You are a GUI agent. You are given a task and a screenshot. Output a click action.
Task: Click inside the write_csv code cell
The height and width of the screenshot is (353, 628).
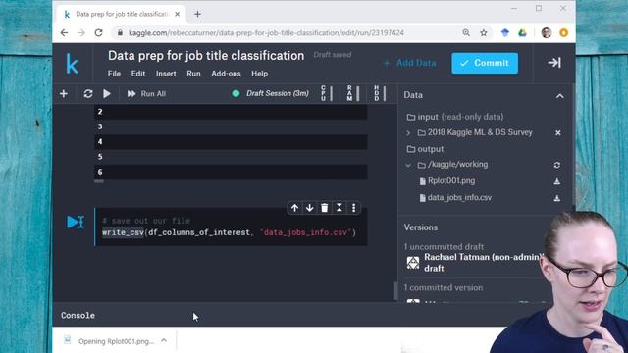point(231,227)
